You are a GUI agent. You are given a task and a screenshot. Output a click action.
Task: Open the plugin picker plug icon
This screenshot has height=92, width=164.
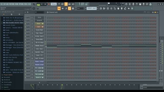click(x=122, y=8)
